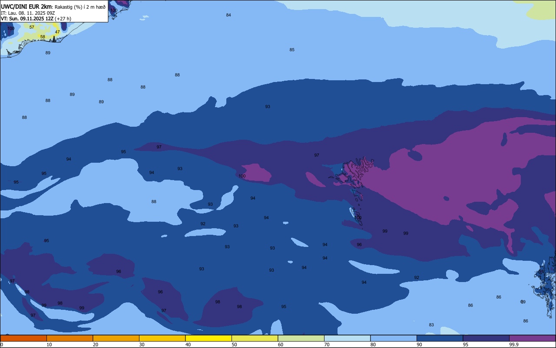Click the value 57 over the yellow land area
The image size is (556, 348).
(x=32, y=27)
